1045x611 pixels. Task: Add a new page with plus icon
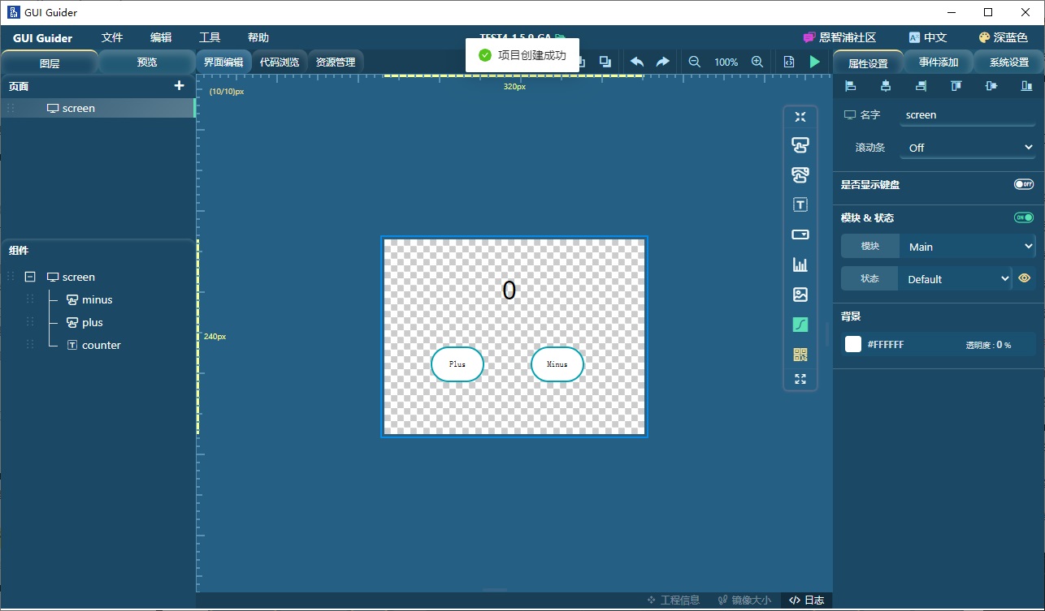(180, 85)
